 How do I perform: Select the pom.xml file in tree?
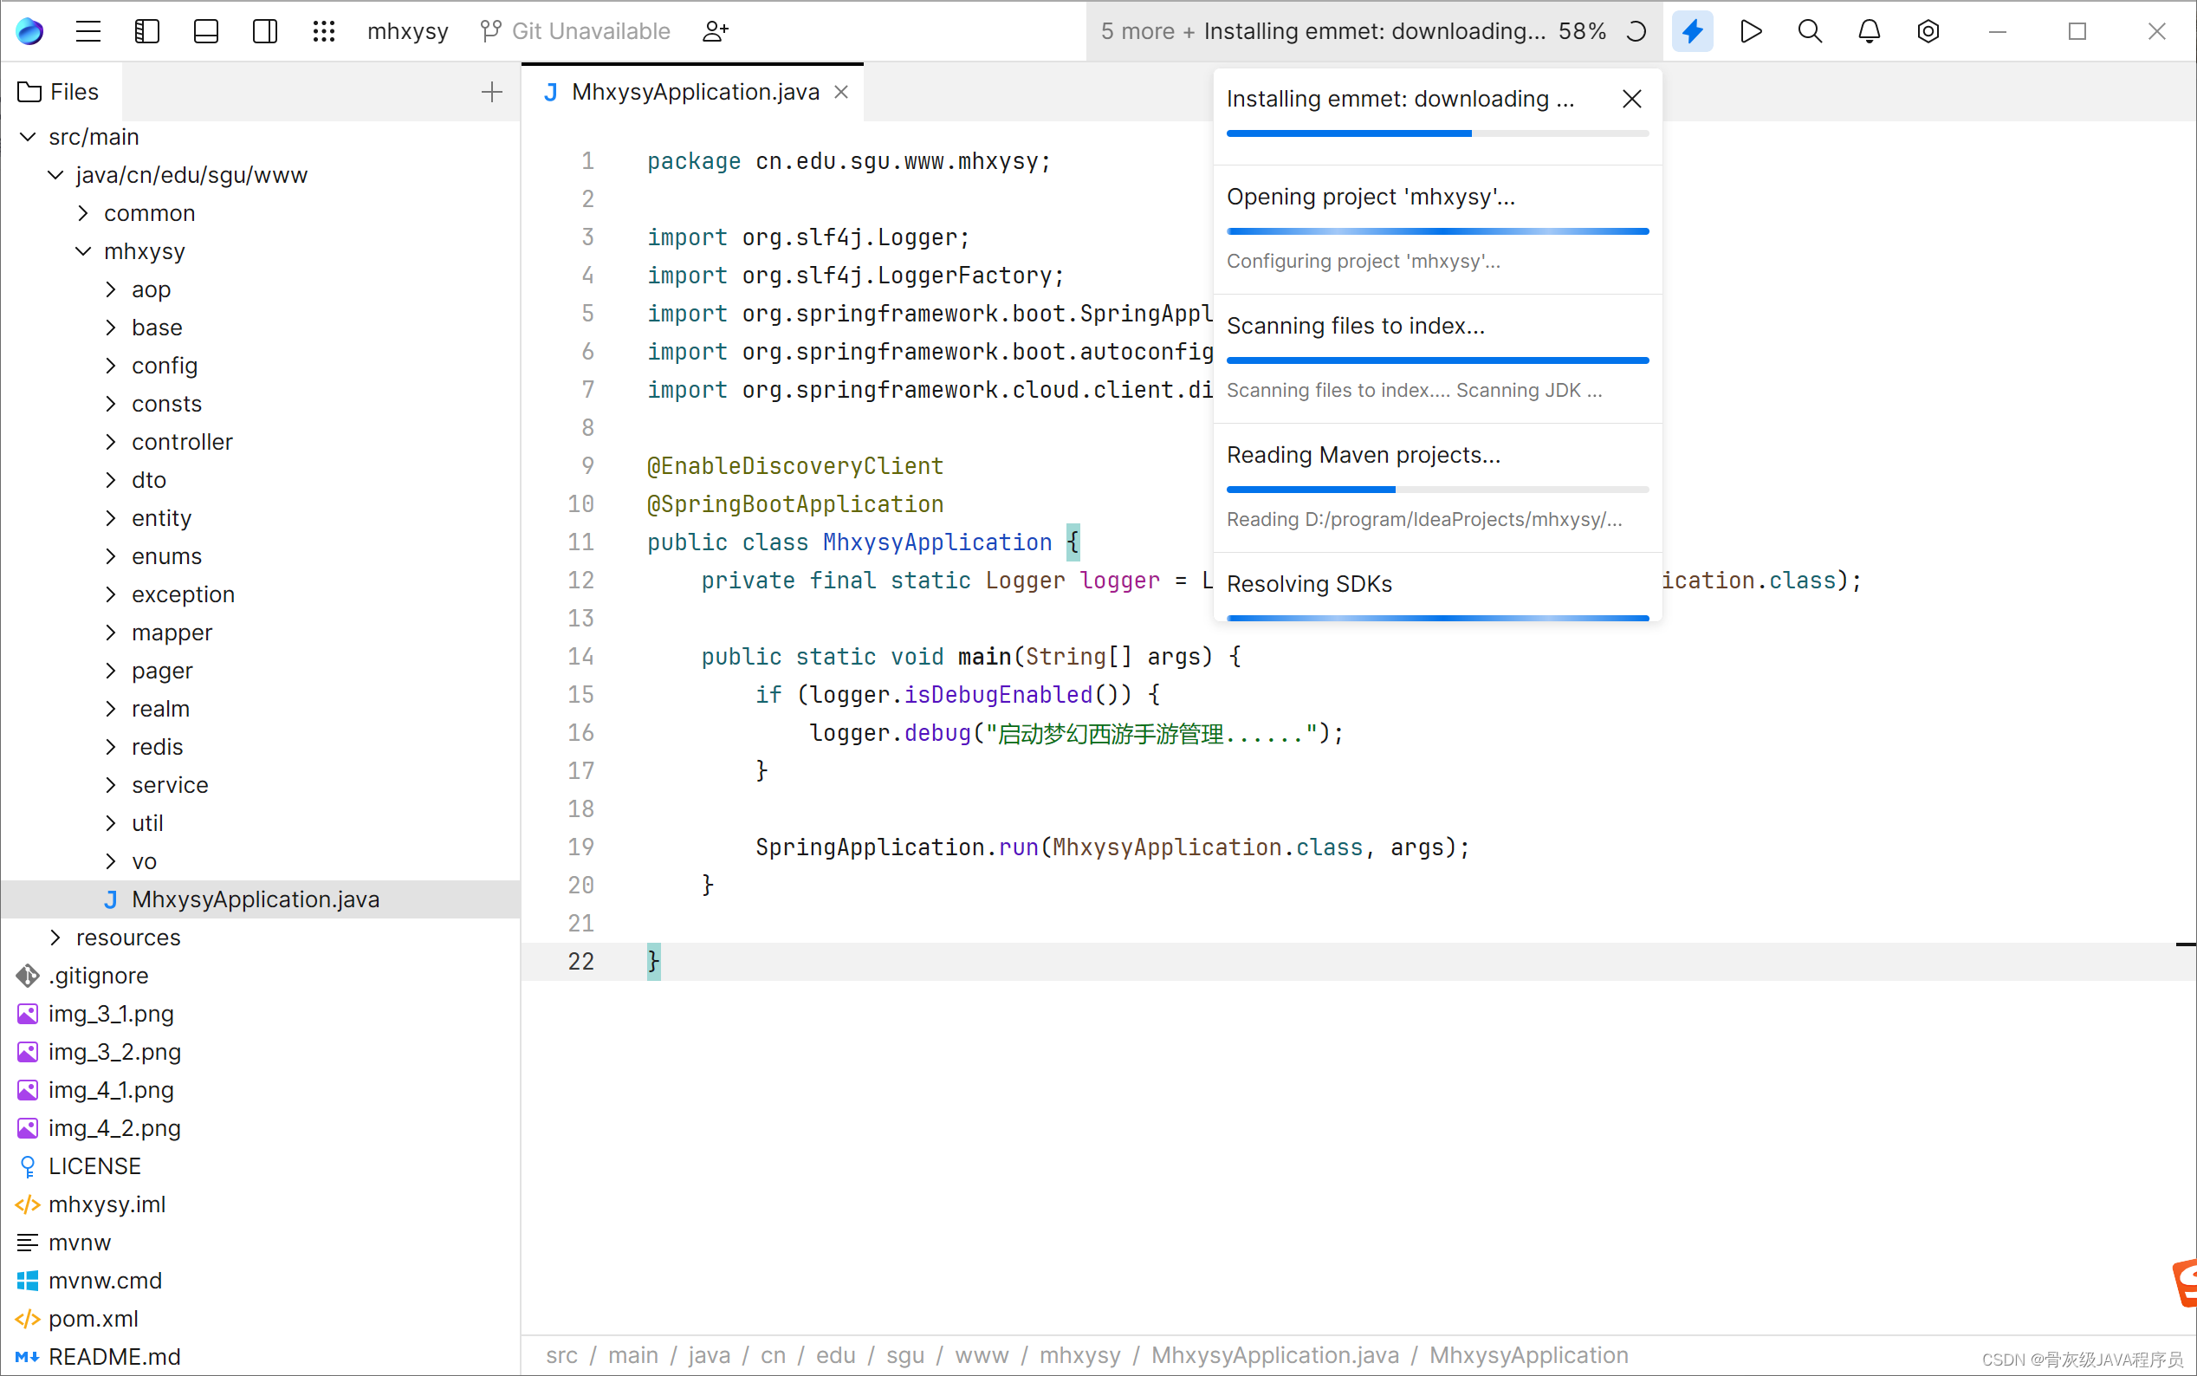coord(95,1319)
